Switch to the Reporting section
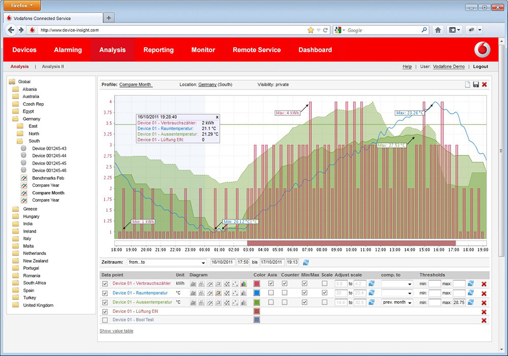The image size is (508, 356). point(158,50)
